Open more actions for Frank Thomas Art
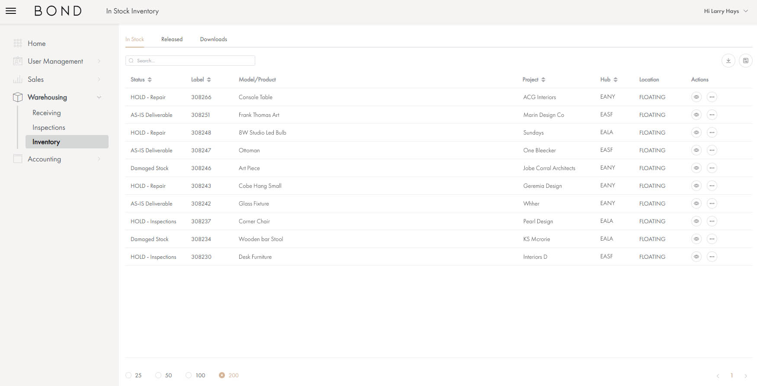The height and width of the screenshot is (386, 757). pyautogui.click(x=712, y=115)
